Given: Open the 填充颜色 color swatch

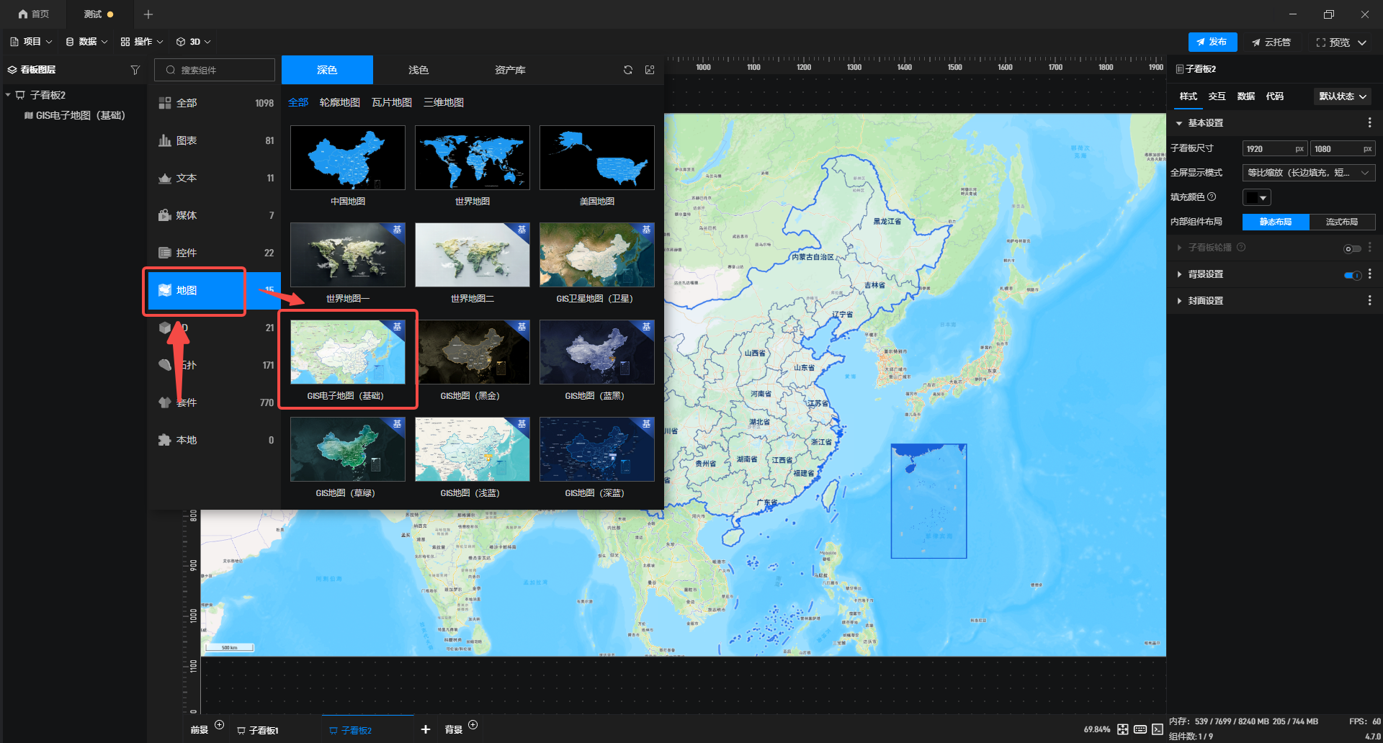Looking at the screenshot, I should 1256,197.
